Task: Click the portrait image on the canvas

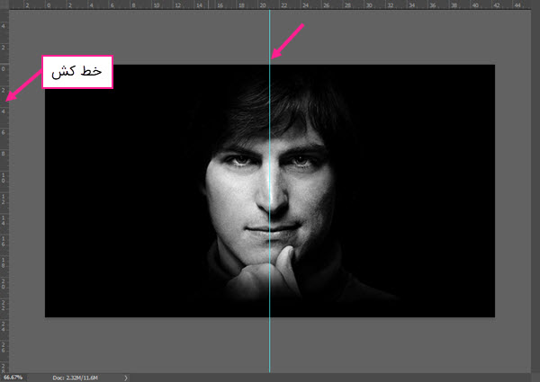Action: pos(270,191)
